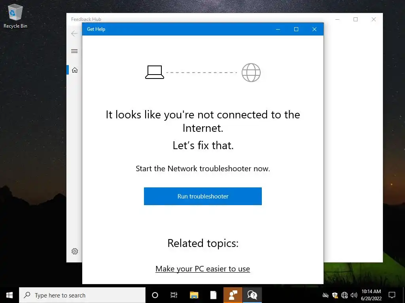
Task: Switch to Feedback Hub taskbar icon
Action: pos(233,295)
